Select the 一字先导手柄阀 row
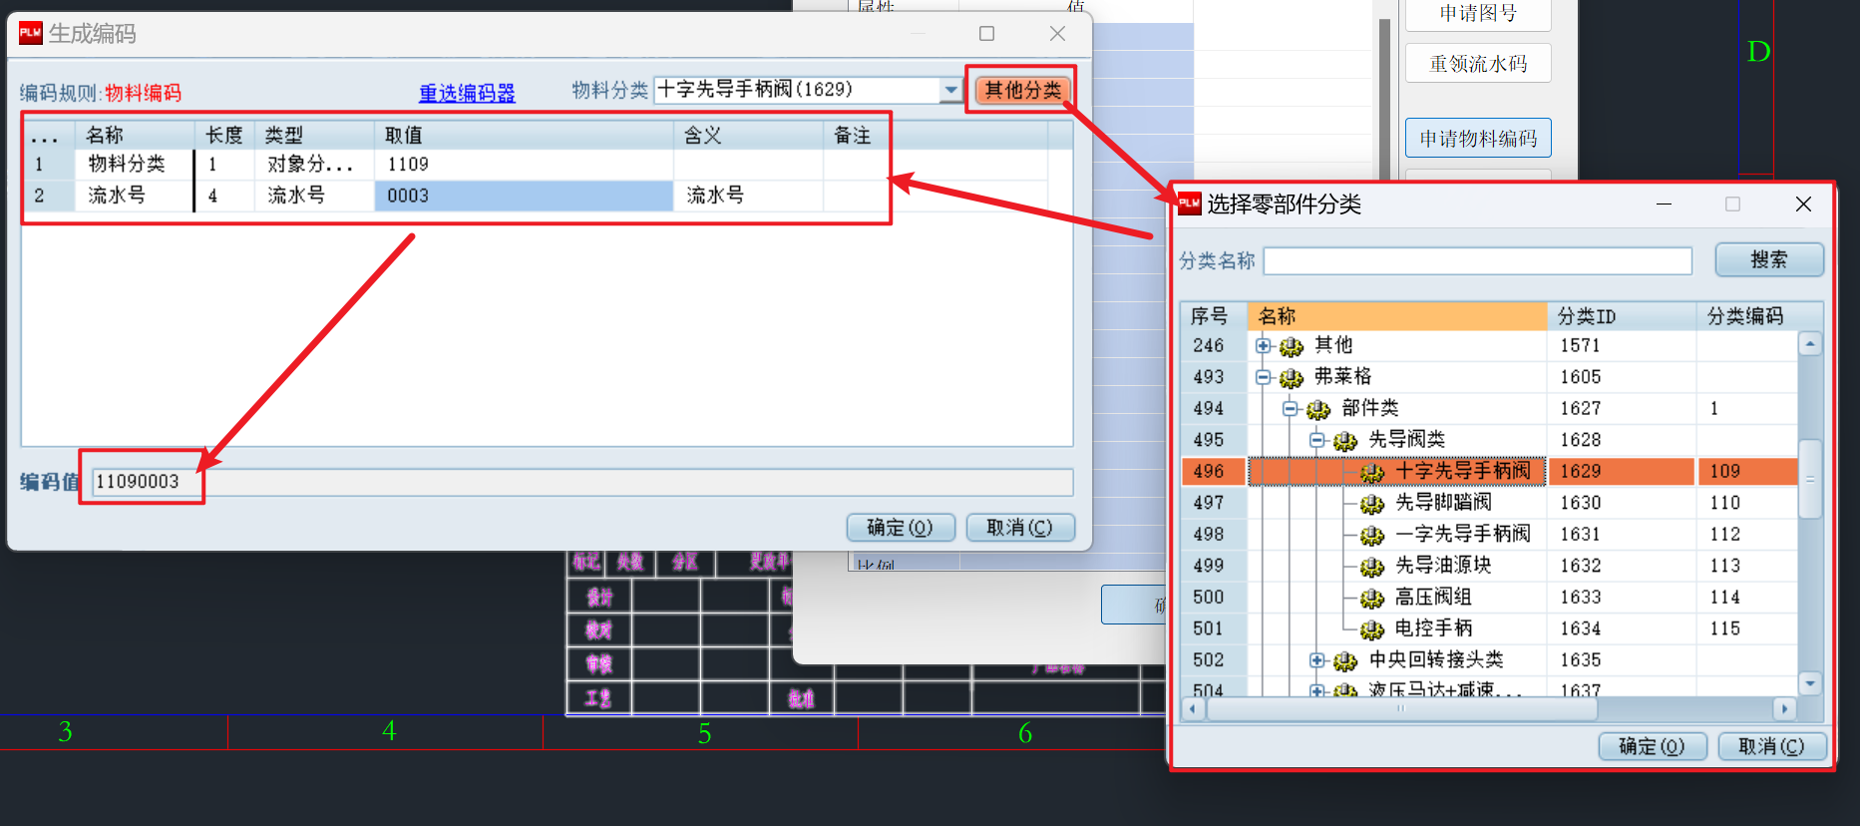This screenshot has height=826, width=1860. pos(1489,534)
